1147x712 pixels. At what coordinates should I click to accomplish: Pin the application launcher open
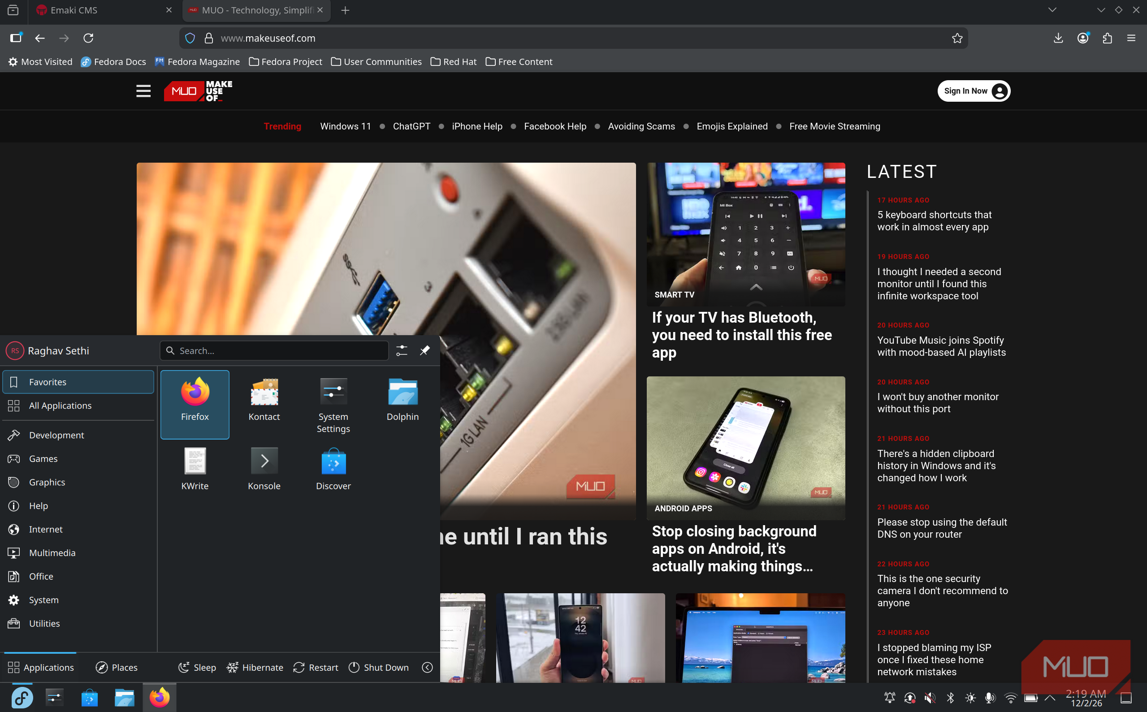coord(424,350)
